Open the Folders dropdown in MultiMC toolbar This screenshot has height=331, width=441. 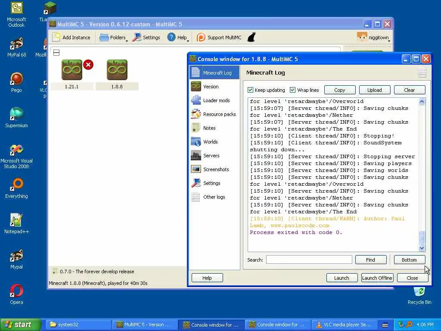pyautogui.click(x=113, y=37)
